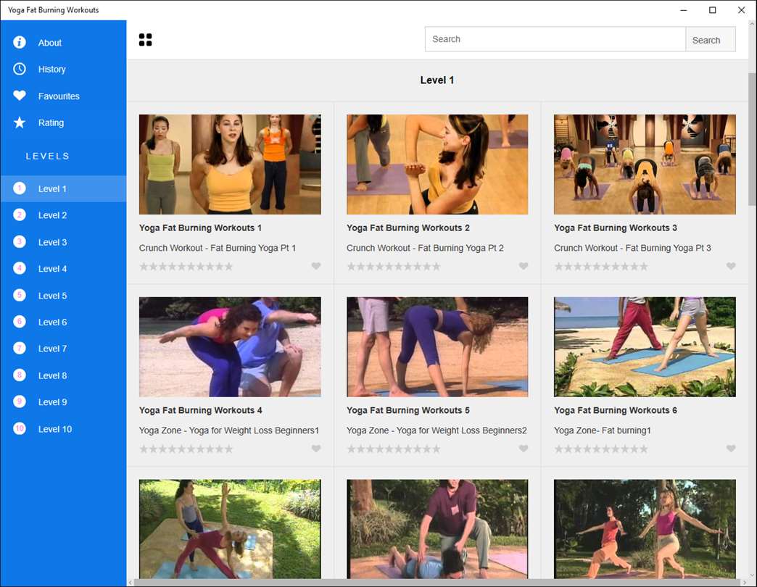Viewport: 757px width, 587px height.
Task: Favourite Yoga Fat Burning Workouts 2 heart
Action: [524, 266]
